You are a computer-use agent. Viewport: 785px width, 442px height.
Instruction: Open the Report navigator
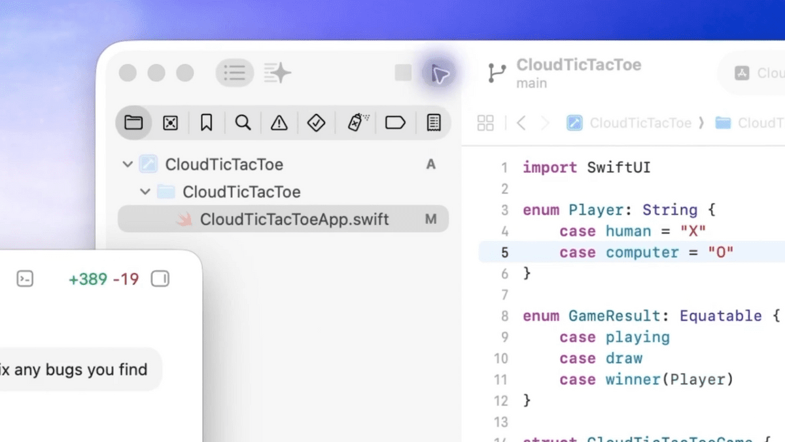[x=432, y=122]
